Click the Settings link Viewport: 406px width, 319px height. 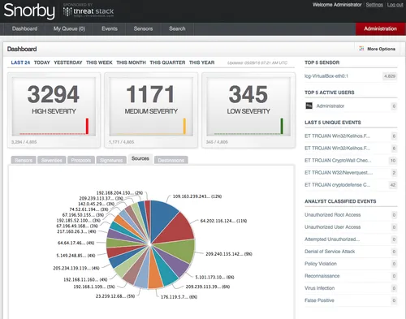pyautogui.click(x=374, y=5)
